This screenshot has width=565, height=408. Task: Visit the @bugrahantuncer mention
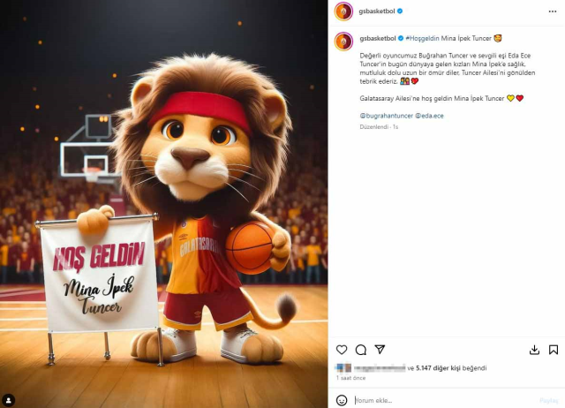pos(386,116)
